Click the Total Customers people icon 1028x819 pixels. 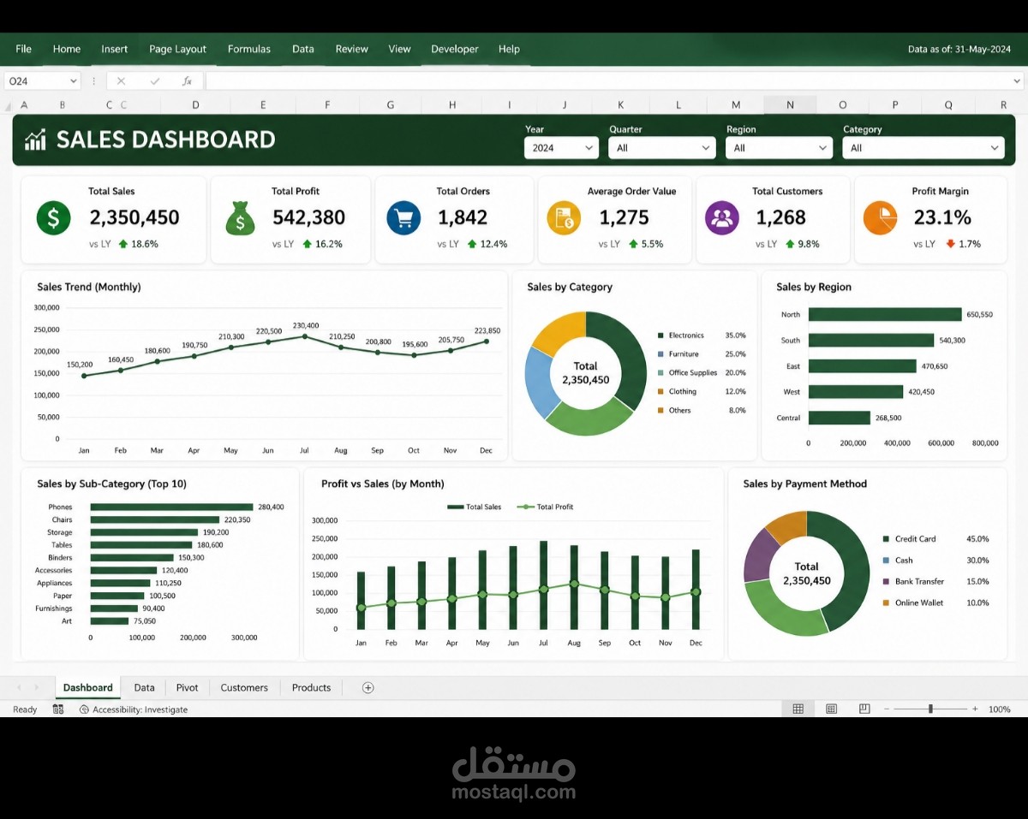point(722,217)
